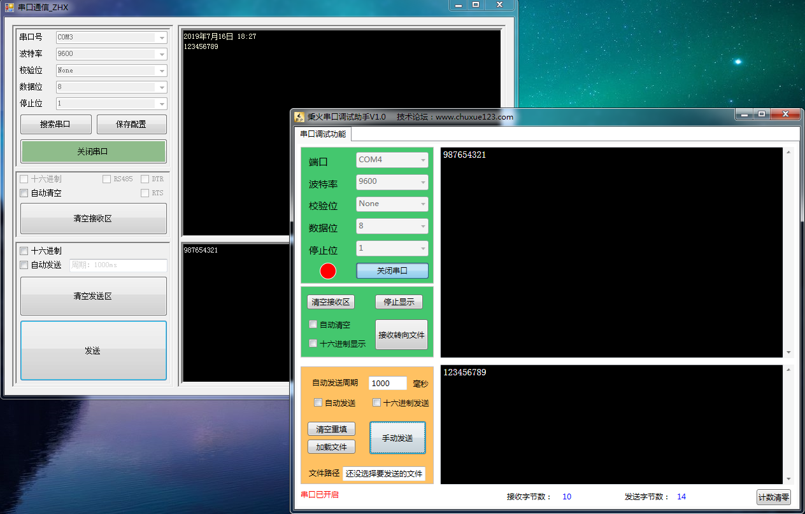Click the red port status indicator circle

[328, 271]
